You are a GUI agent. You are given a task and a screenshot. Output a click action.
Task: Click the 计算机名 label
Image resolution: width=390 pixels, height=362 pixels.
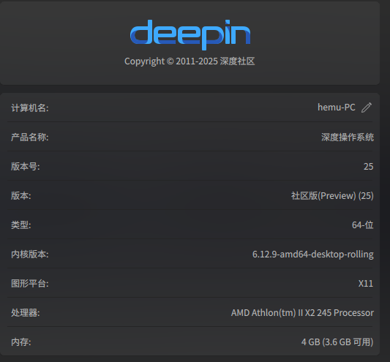tap(30, 108)
